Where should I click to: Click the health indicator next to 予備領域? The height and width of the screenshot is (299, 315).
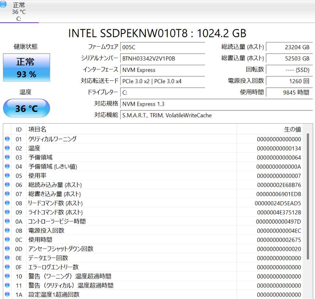pos(7,157)
